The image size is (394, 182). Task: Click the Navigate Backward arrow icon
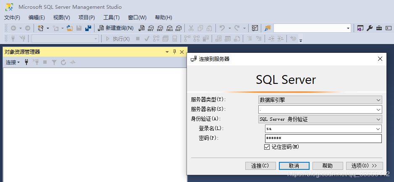click(x=13, y=28)
